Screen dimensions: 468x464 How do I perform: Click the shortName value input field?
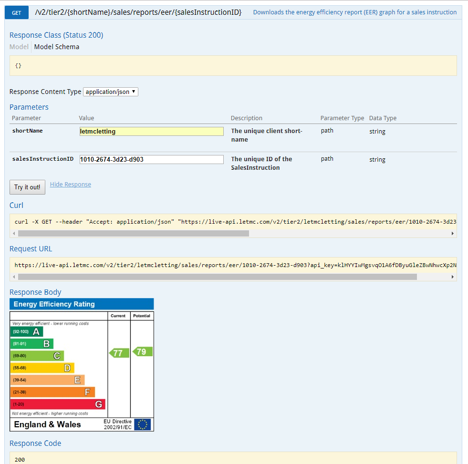(x=151, y=131)
